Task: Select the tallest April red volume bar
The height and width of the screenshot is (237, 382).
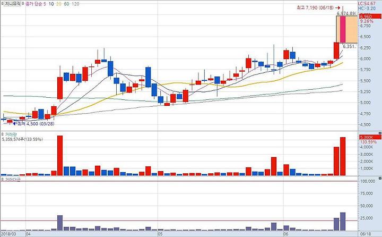Action: pyautogui.click(x=60, y=156)
